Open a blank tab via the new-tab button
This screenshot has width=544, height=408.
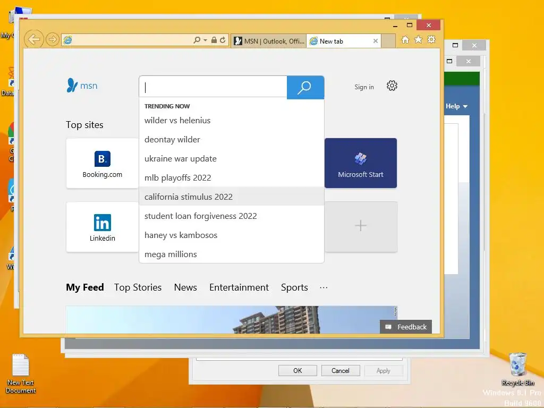point(388,41)
